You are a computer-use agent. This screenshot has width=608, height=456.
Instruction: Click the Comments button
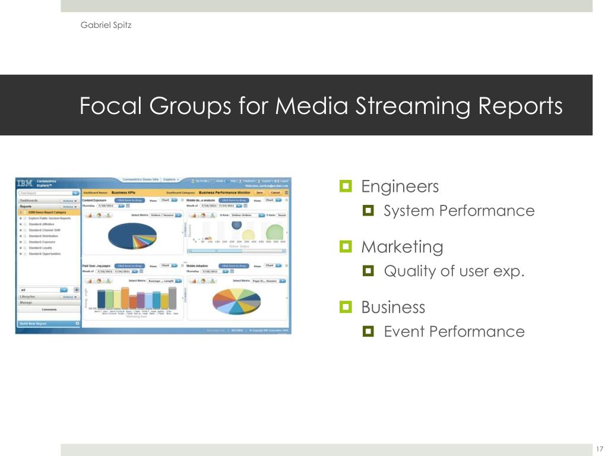(x=49, y=309)
